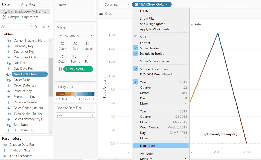Click the SUM(Profit) color gradient legend
This screenshot has height=160, width=261.
point(75,94)
